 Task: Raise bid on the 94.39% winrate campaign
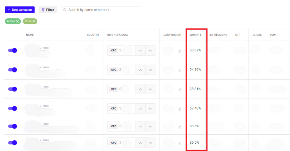140,70
